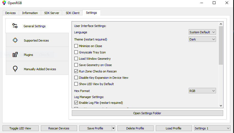Click the settings scrollbar down arrow
The width and height of the screenshot is (234, 133).
point(221,106)
